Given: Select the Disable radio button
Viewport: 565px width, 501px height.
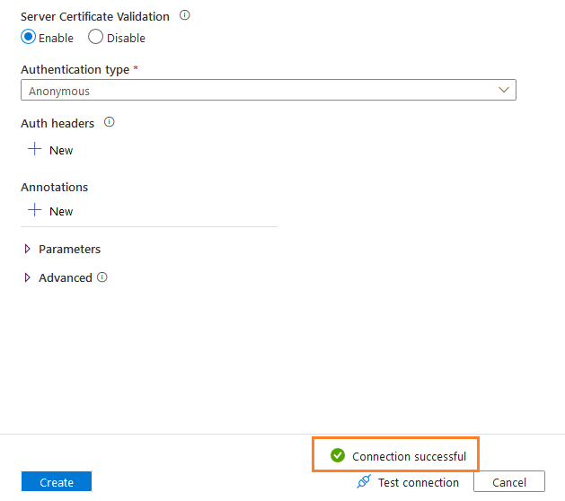Looking at the screenshot, I should pyautogui.click(x=95, y=38).
